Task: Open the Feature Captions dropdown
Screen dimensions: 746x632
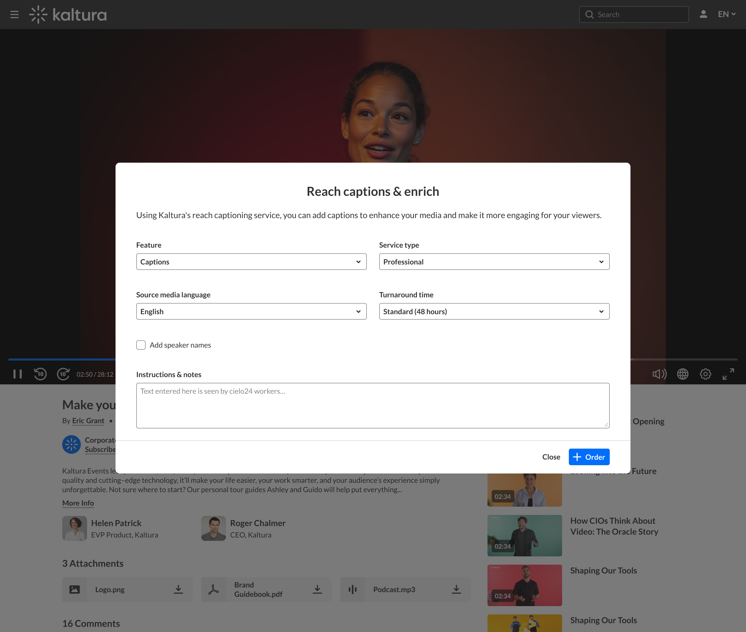Action: click(x=251, y=262)
